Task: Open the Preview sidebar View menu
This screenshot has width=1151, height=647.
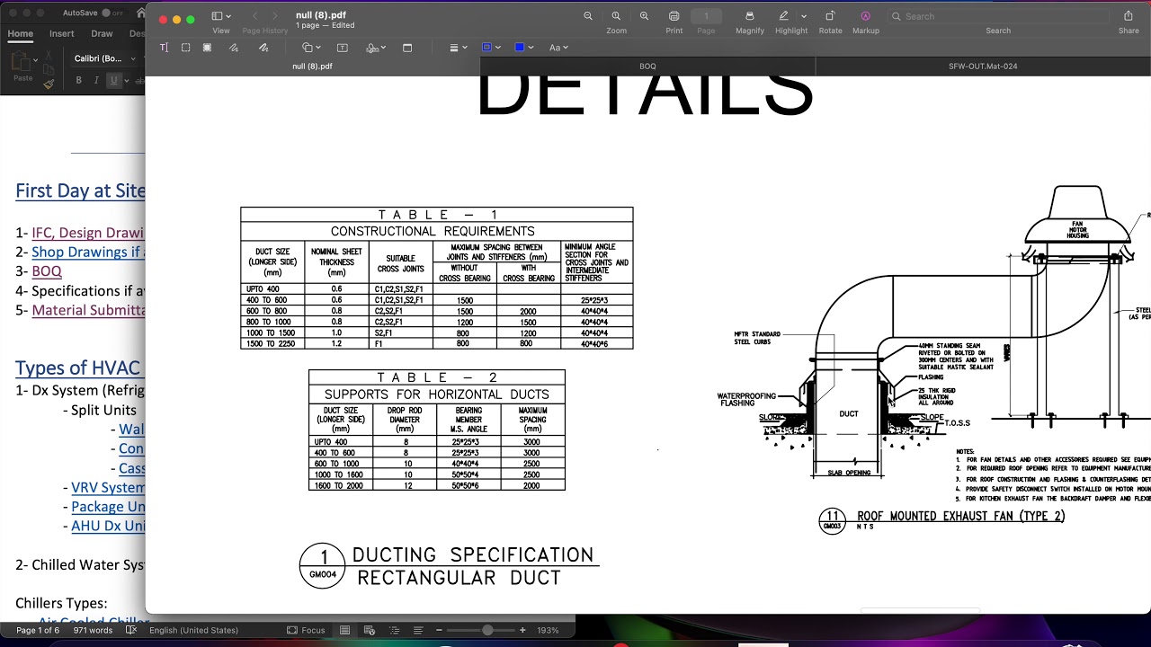Action: [x=220, y=16]
